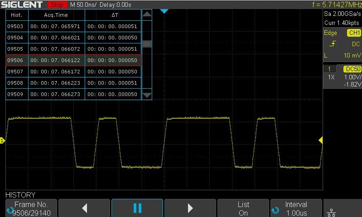Screen dimensions: 362x217
Task: Toggle the CH1 trigger source badge
Action: (353, 33)
